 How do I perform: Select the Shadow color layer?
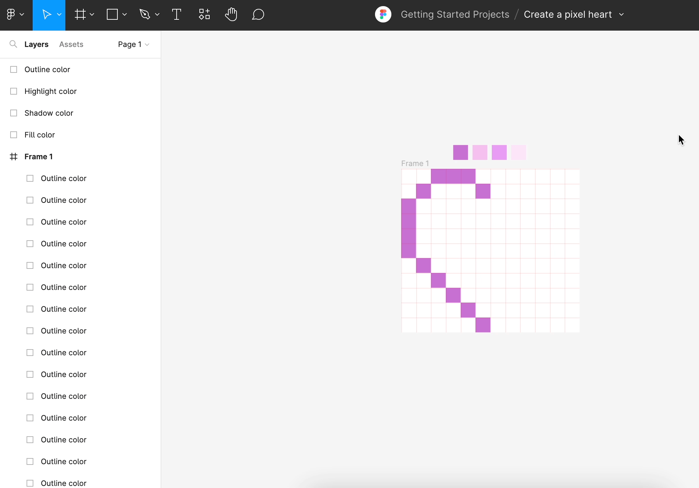click(49, 113)
